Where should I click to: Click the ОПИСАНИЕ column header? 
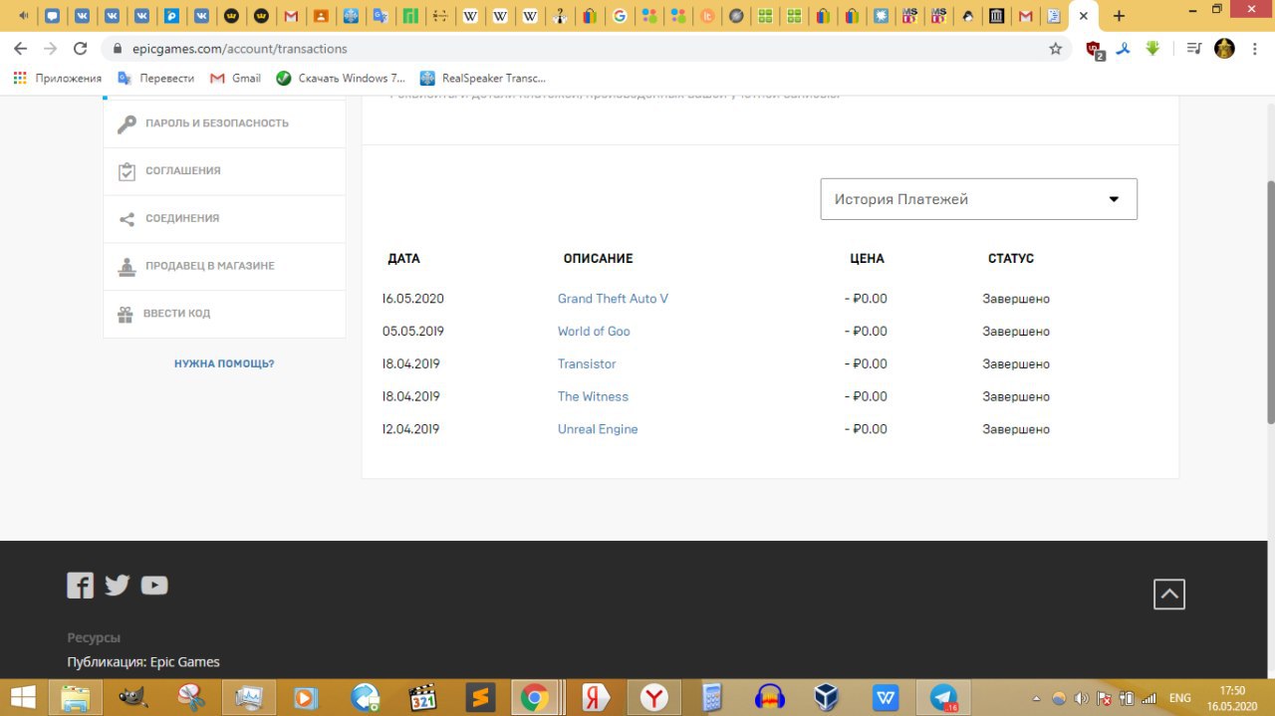598,259
